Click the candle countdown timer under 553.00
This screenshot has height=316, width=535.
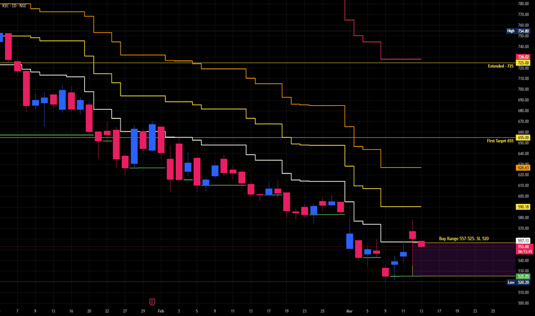(x=522, y=251)
